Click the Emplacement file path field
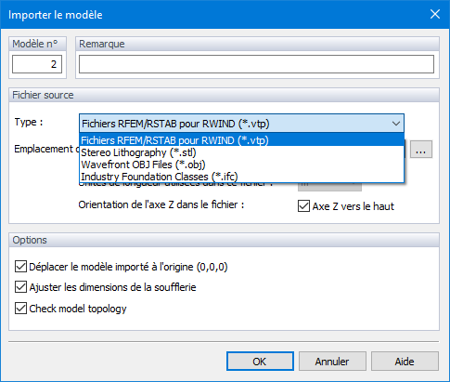Image resolution: width=450 pixels, height=382 pixels. (406, 150)
